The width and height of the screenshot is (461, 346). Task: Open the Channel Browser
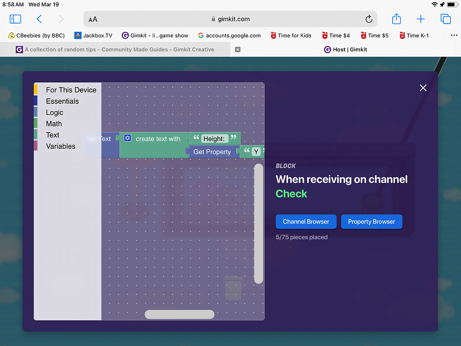[305, 221]
